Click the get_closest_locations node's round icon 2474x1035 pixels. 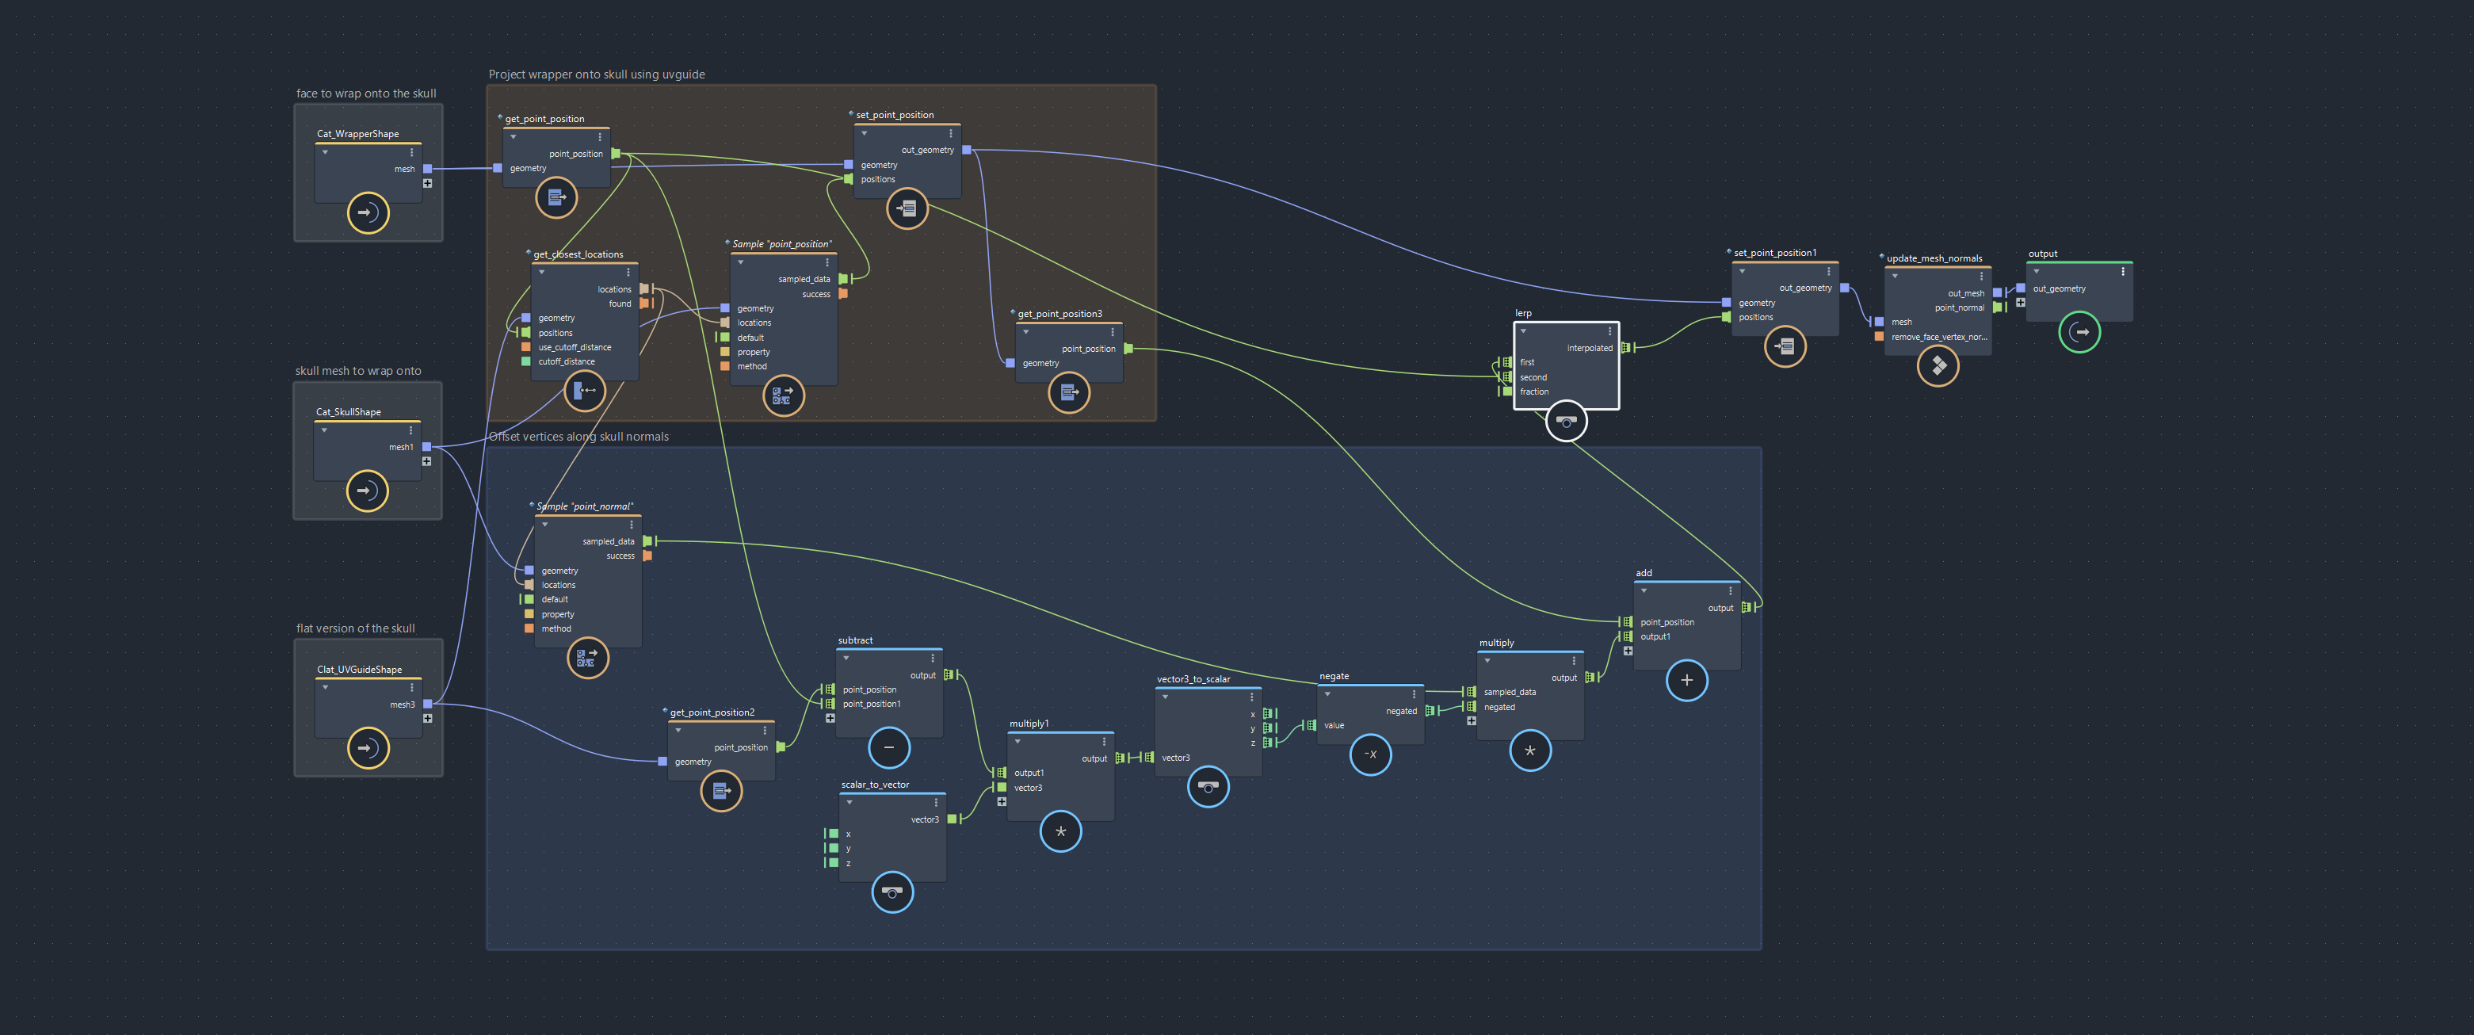coord(584,391)
